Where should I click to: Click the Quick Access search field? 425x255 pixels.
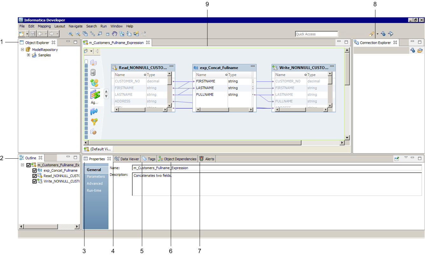[316, 34]
